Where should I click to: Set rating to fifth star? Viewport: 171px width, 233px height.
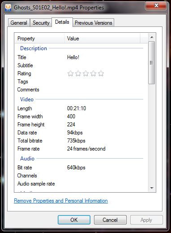point(101,73)
